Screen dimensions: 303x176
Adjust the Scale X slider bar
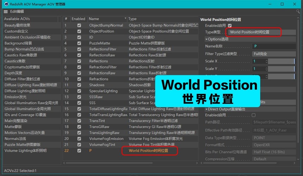(282, 61)
